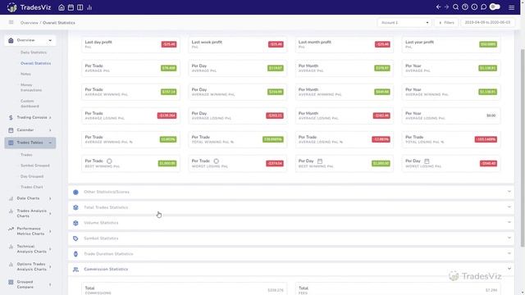Click trade icon on Best Winning PnL card
Screen dimensions: 525x295
tap(109, 161)
